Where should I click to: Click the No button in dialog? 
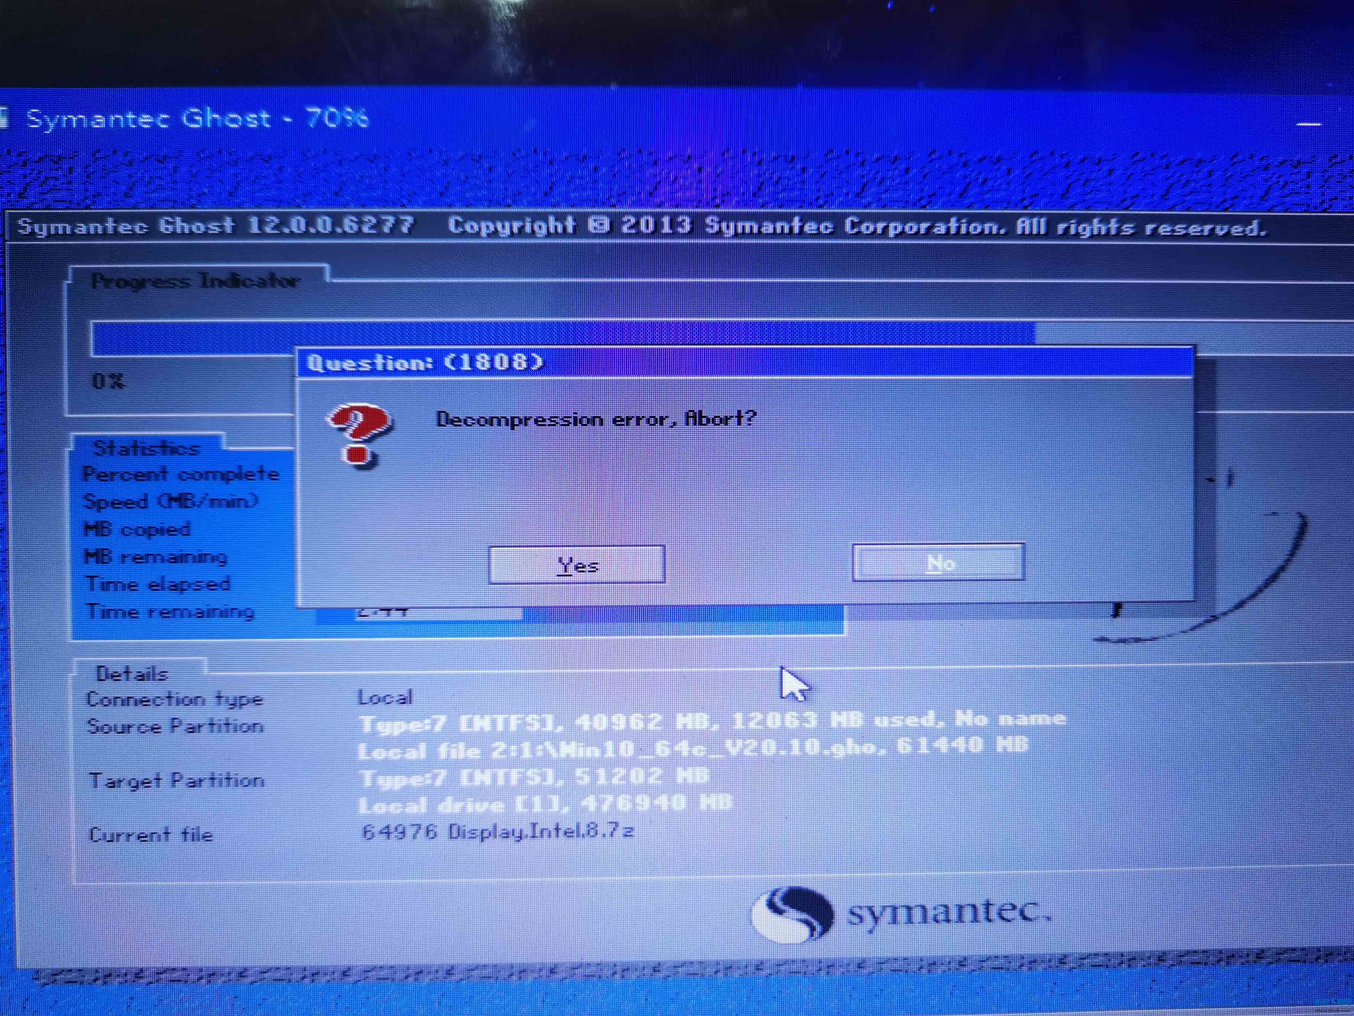[938, 562]
